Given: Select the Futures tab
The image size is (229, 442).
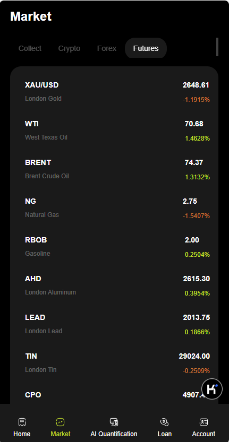Looking at the screenshot, I should 146,48.
